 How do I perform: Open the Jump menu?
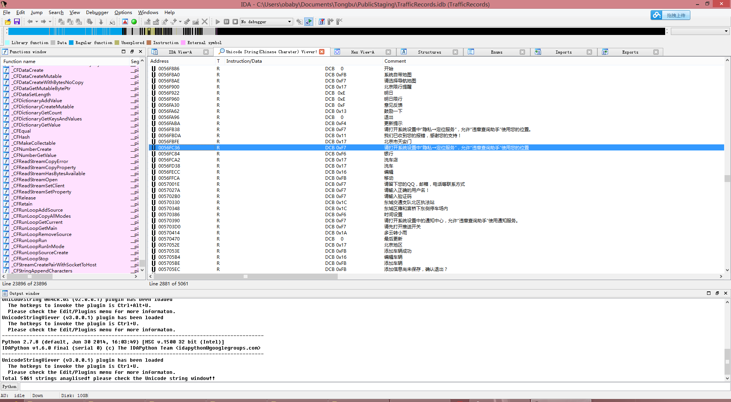(x=37, y=13)
